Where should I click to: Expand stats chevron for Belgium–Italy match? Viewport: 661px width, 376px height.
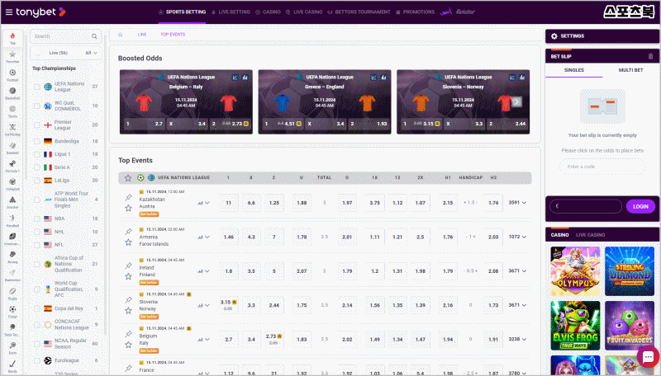click(207, 339)
